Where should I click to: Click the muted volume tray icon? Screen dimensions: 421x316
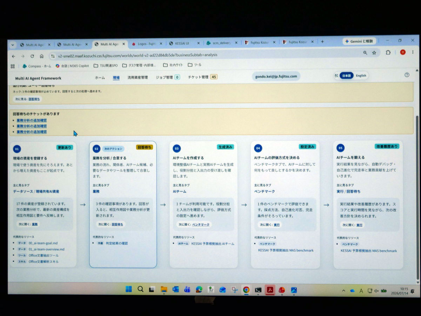click(376, 291)
